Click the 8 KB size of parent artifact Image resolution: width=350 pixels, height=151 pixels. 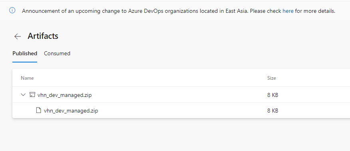(273, 95)
